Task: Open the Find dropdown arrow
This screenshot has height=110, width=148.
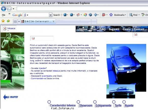Action: (139, 15)
